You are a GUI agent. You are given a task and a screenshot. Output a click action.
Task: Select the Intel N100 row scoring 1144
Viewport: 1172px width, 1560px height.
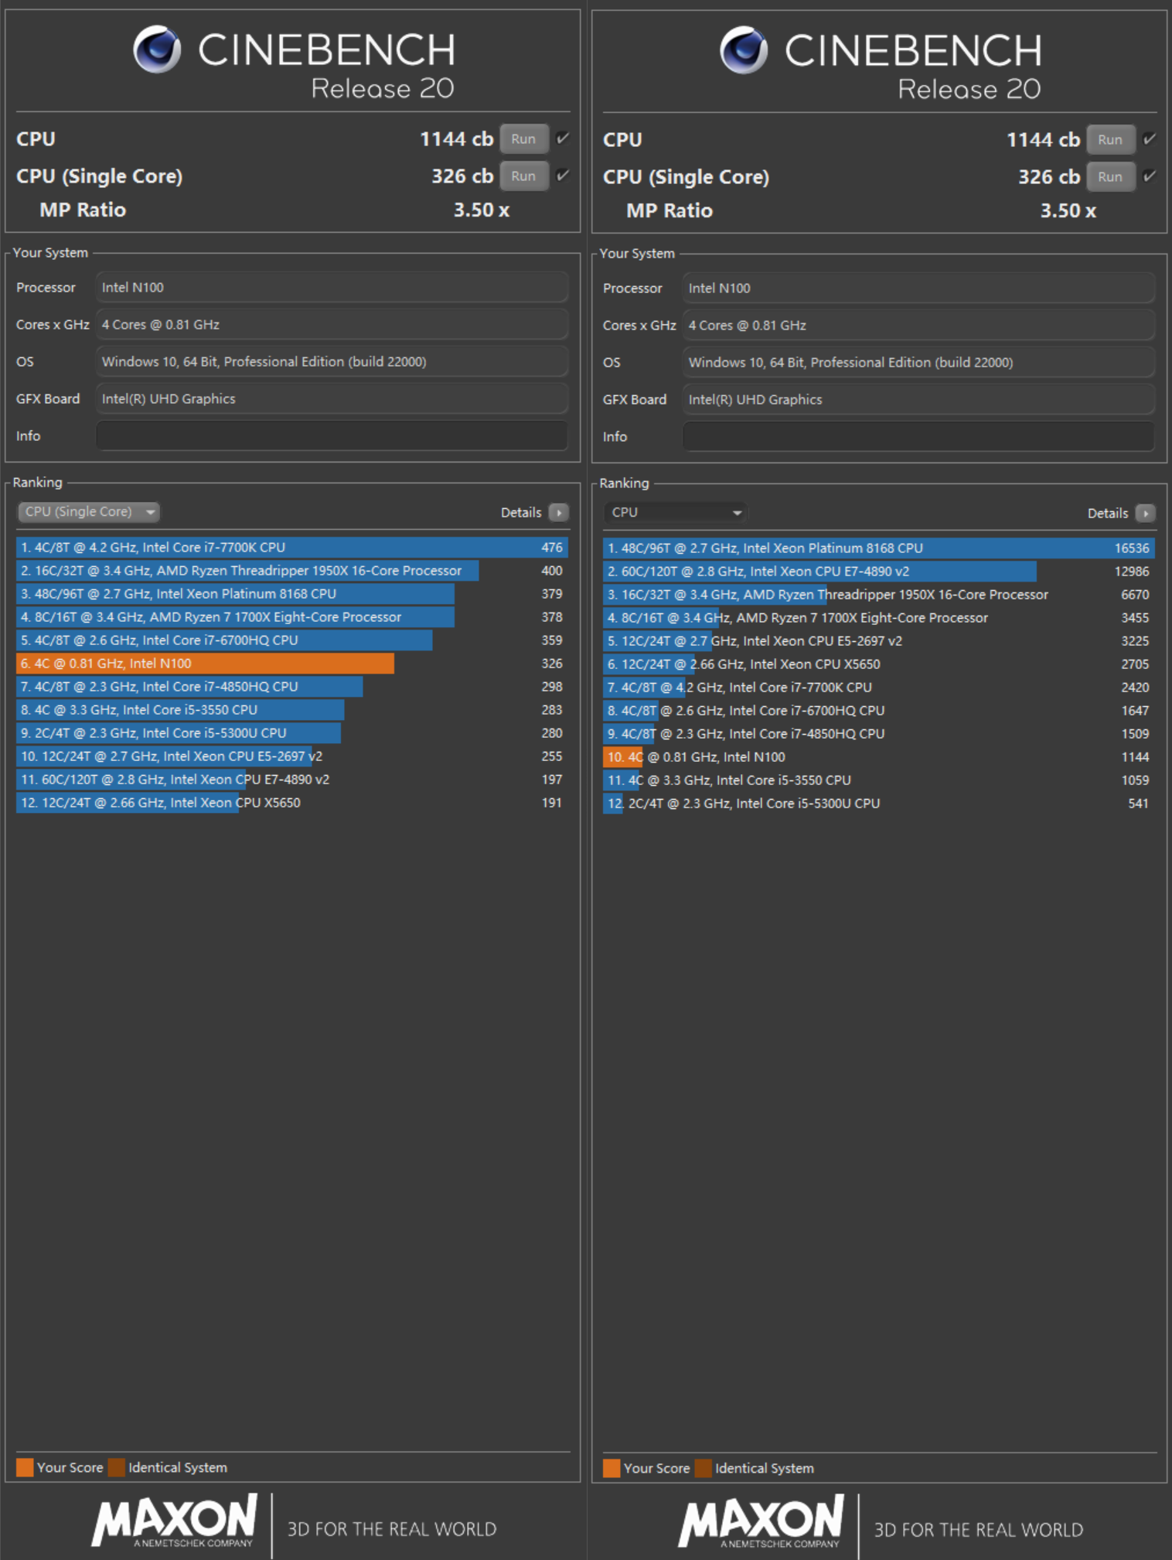(x=879, y=757)
